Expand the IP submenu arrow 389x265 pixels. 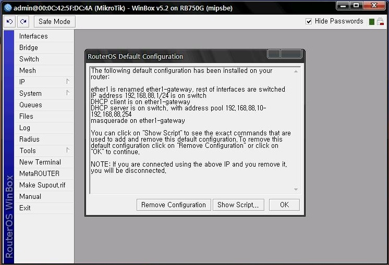click(68, 81)
